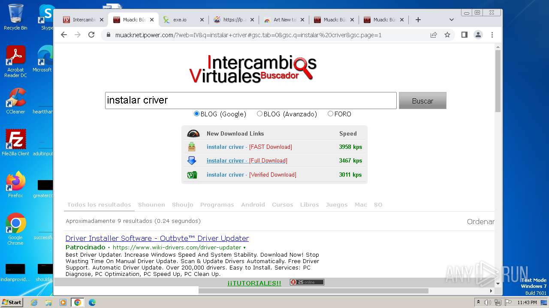Open Google Chrome desktop shortcut
This screenshot has width=549, height=308.
15,229
